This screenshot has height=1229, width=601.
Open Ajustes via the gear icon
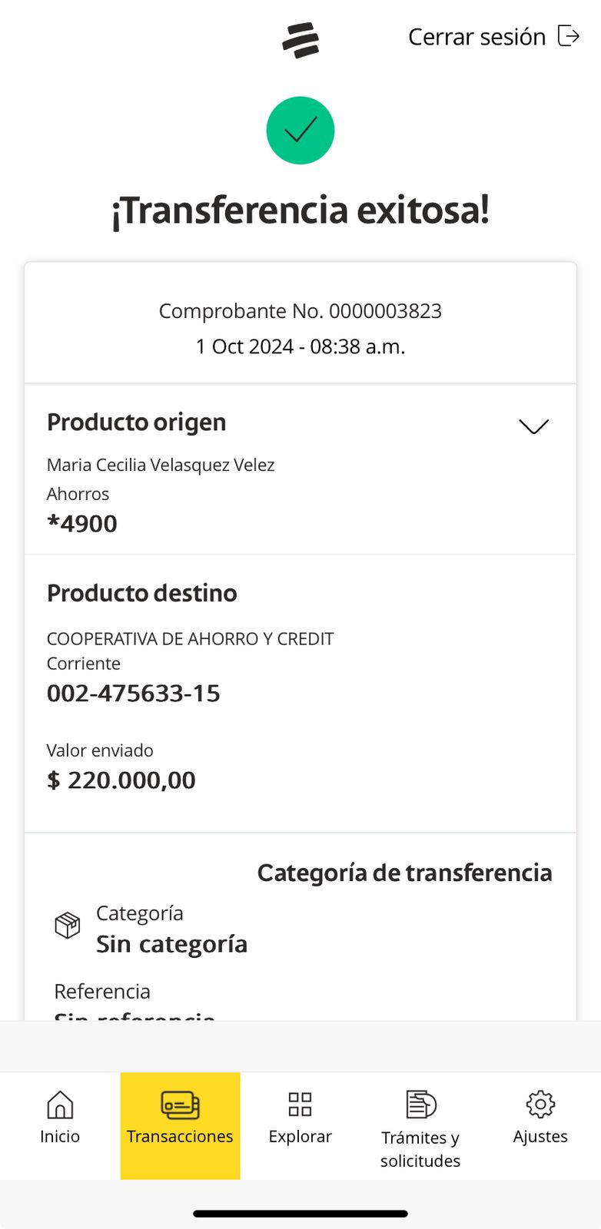[x=540, y=1105]
